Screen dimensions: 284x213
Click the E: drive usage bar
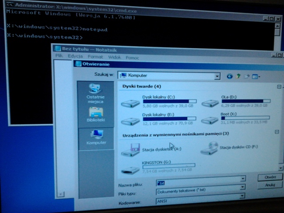(x=170, y=118)
